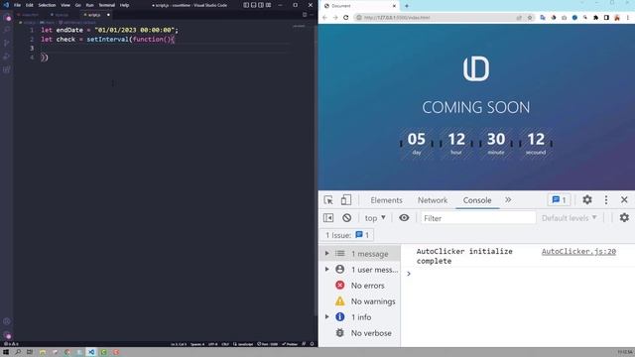Open the issues counter badge in DevTools toolbar
The width and height of the screenshot is (635, 357).
pos(559,200)
